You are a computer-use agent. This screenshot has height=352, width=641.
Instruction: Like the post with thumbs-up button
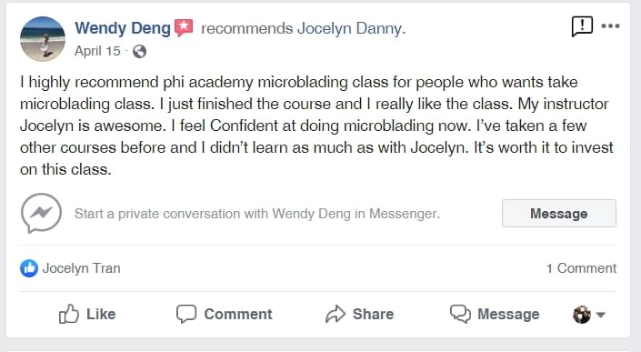87,314
